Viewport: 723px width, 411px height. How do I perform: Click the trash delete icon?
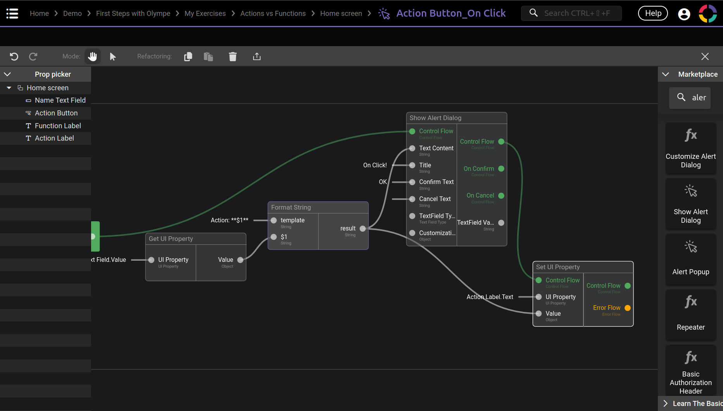[x=233, y=57]
